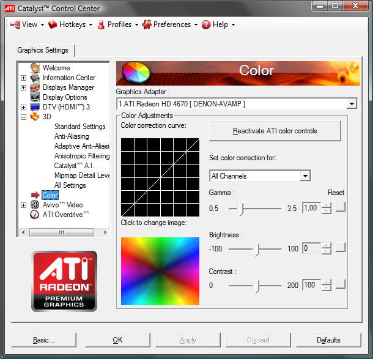The width and height of the screenshot is (373, 359).
Task: Click the DTV (HDMI) 3 icon
Action: pos(35,107)
